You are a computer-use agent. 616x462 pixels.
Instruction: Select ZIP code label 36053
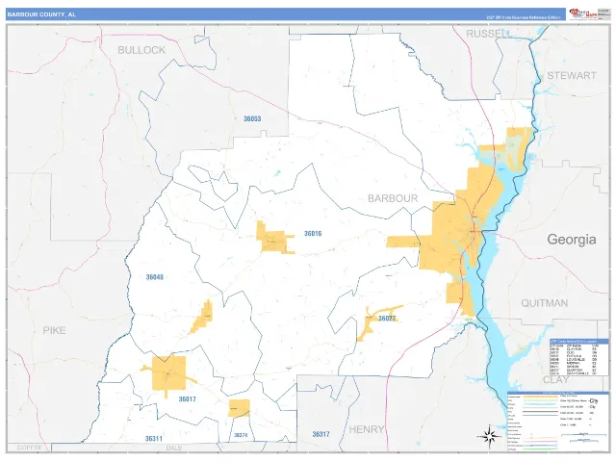click(x=252, y=118)
